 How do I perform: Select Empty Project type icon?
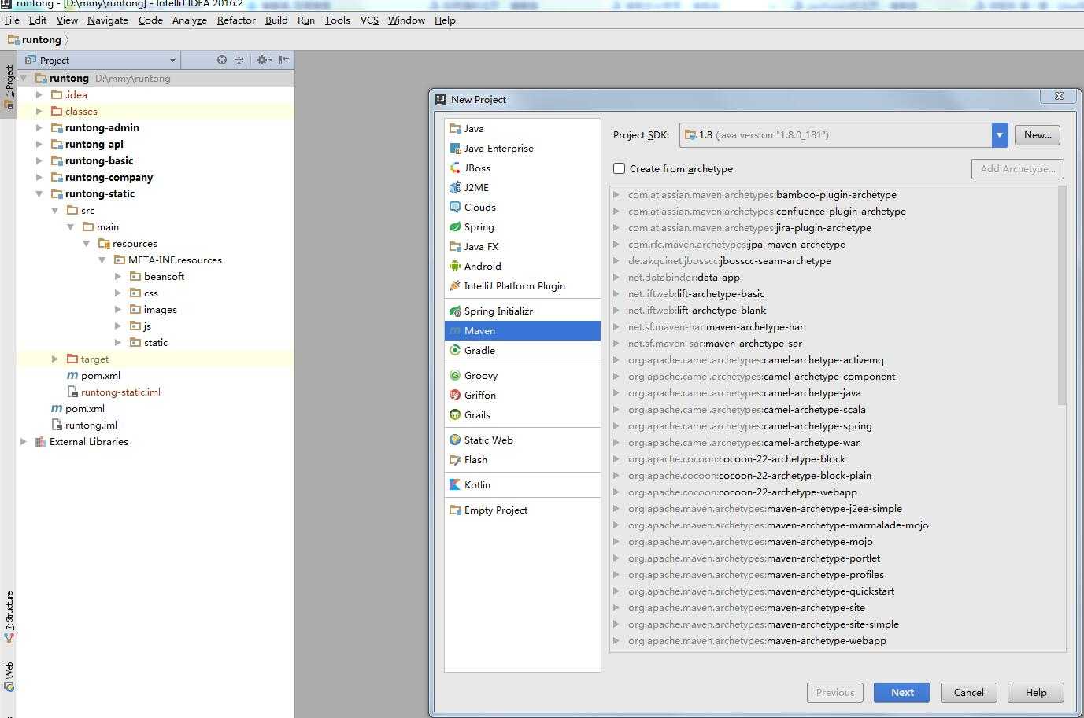point(455,510)
